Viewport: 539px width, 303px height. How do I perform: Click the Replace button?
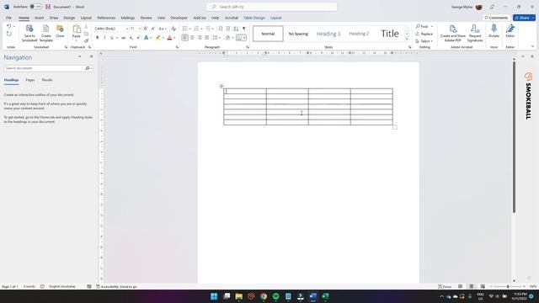424,34
